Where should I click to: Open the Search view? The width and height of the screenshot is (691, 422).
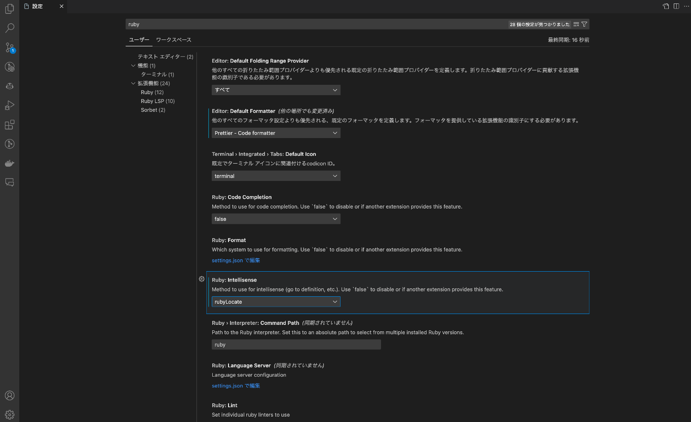click(x=9, y=28)
